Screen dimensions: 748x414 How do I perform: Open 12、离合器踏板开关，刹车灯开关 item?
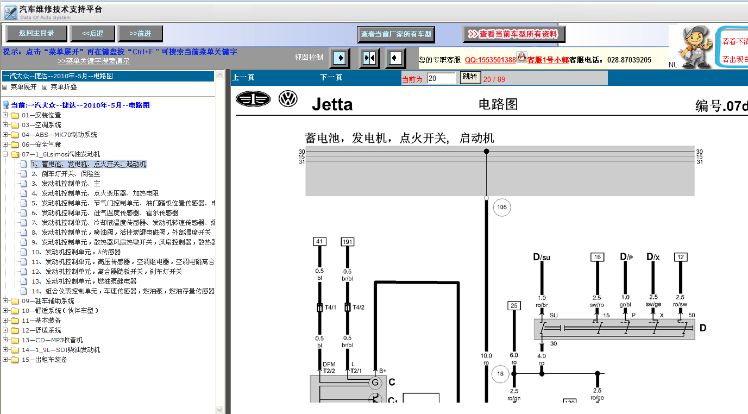[x=107, y=272]
